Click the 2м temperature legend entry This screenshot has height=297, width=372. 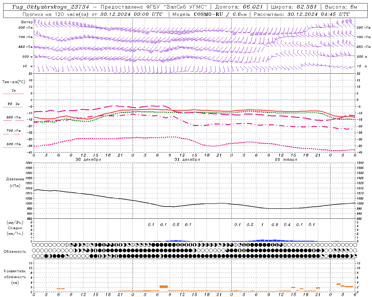(14, 91)
